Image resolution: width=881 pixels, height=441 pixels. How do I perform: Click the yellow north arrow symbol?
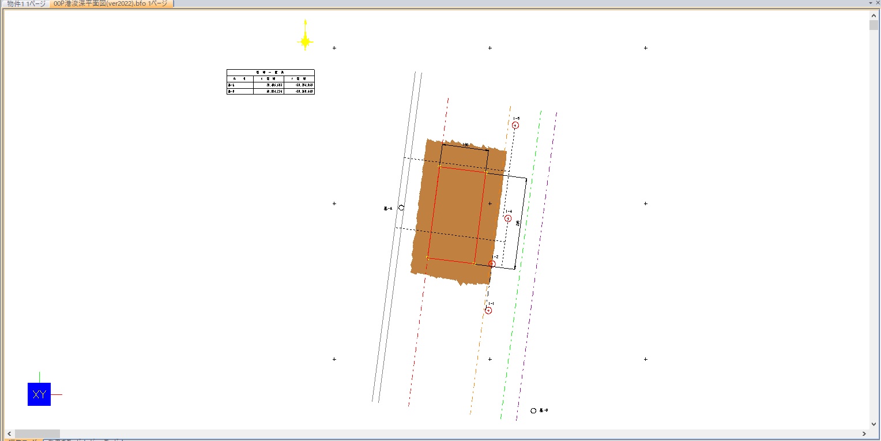(305, 41)
